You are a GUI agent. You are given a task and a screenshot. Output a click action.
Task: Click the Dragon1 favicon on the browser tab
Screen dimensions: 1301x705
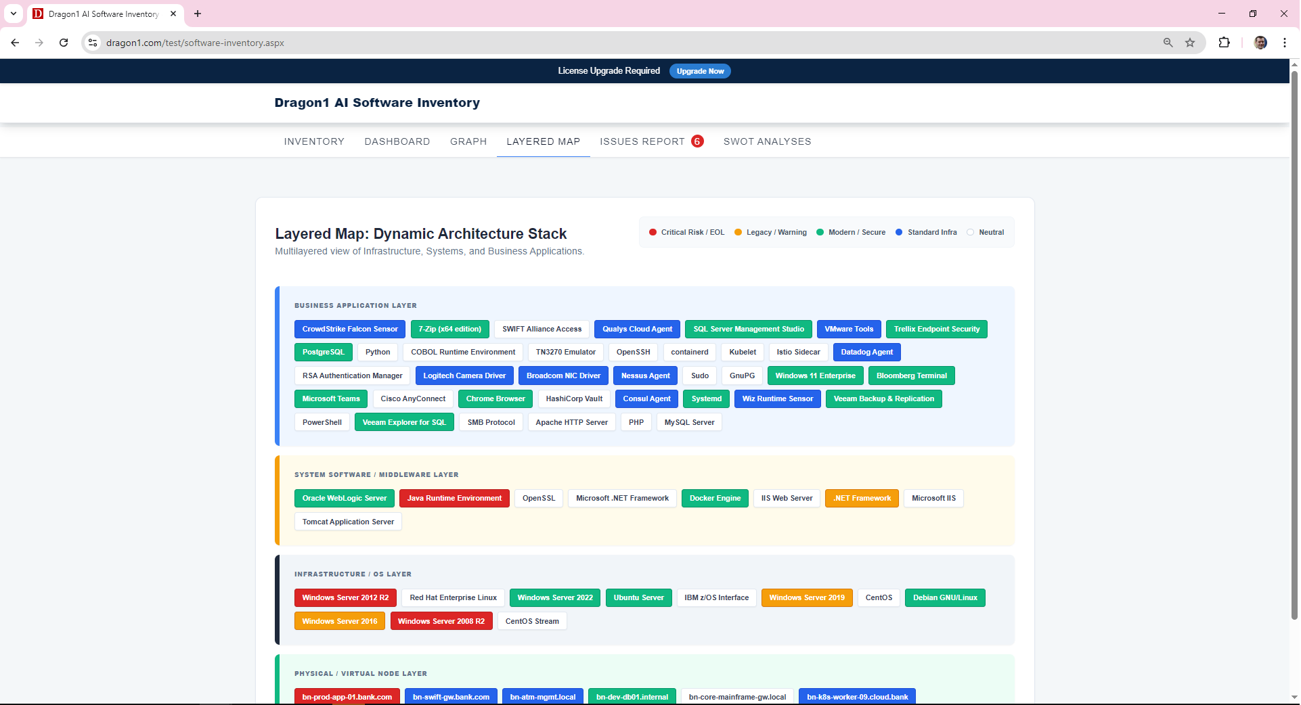point(37,14)
